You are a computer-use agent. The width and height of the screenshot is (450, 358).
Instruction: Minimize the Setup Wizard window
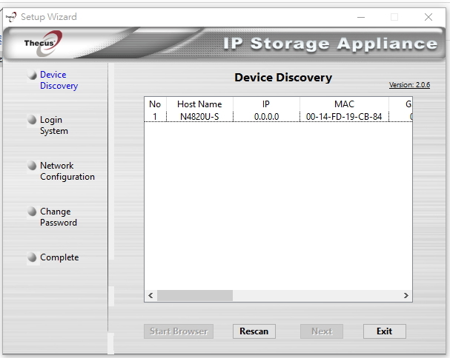coord(361,17)
